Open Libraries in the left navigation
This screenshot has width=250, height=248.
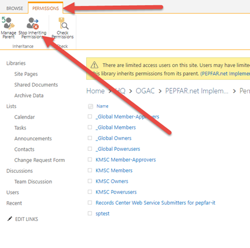click(16, 63)
